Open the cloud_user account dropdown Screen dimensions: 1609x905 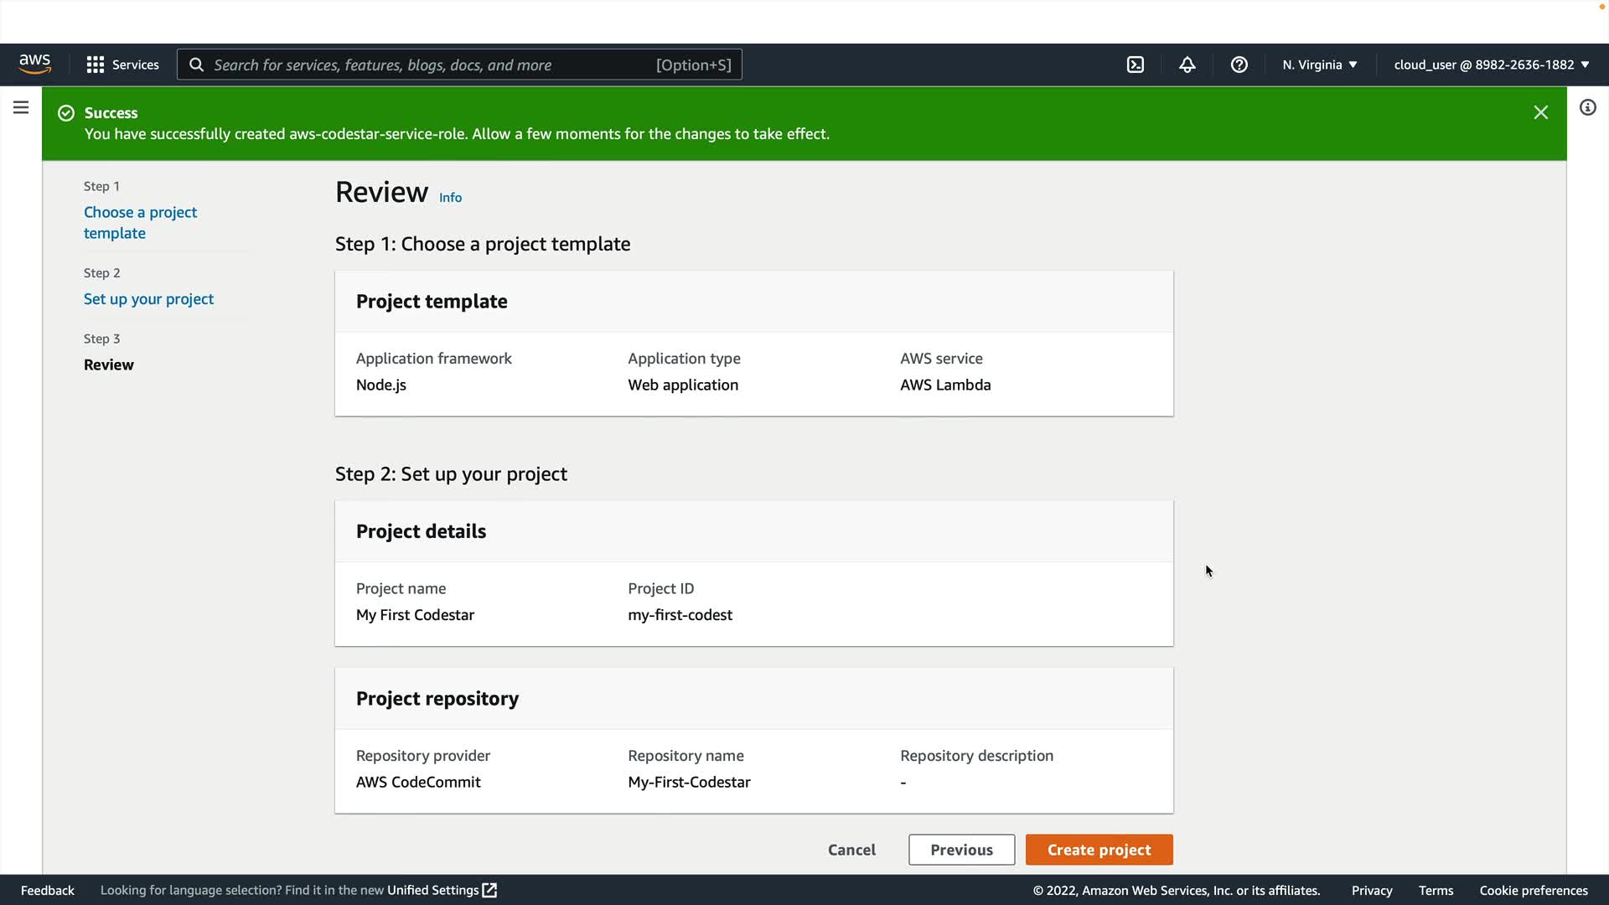pos(1491,65)
